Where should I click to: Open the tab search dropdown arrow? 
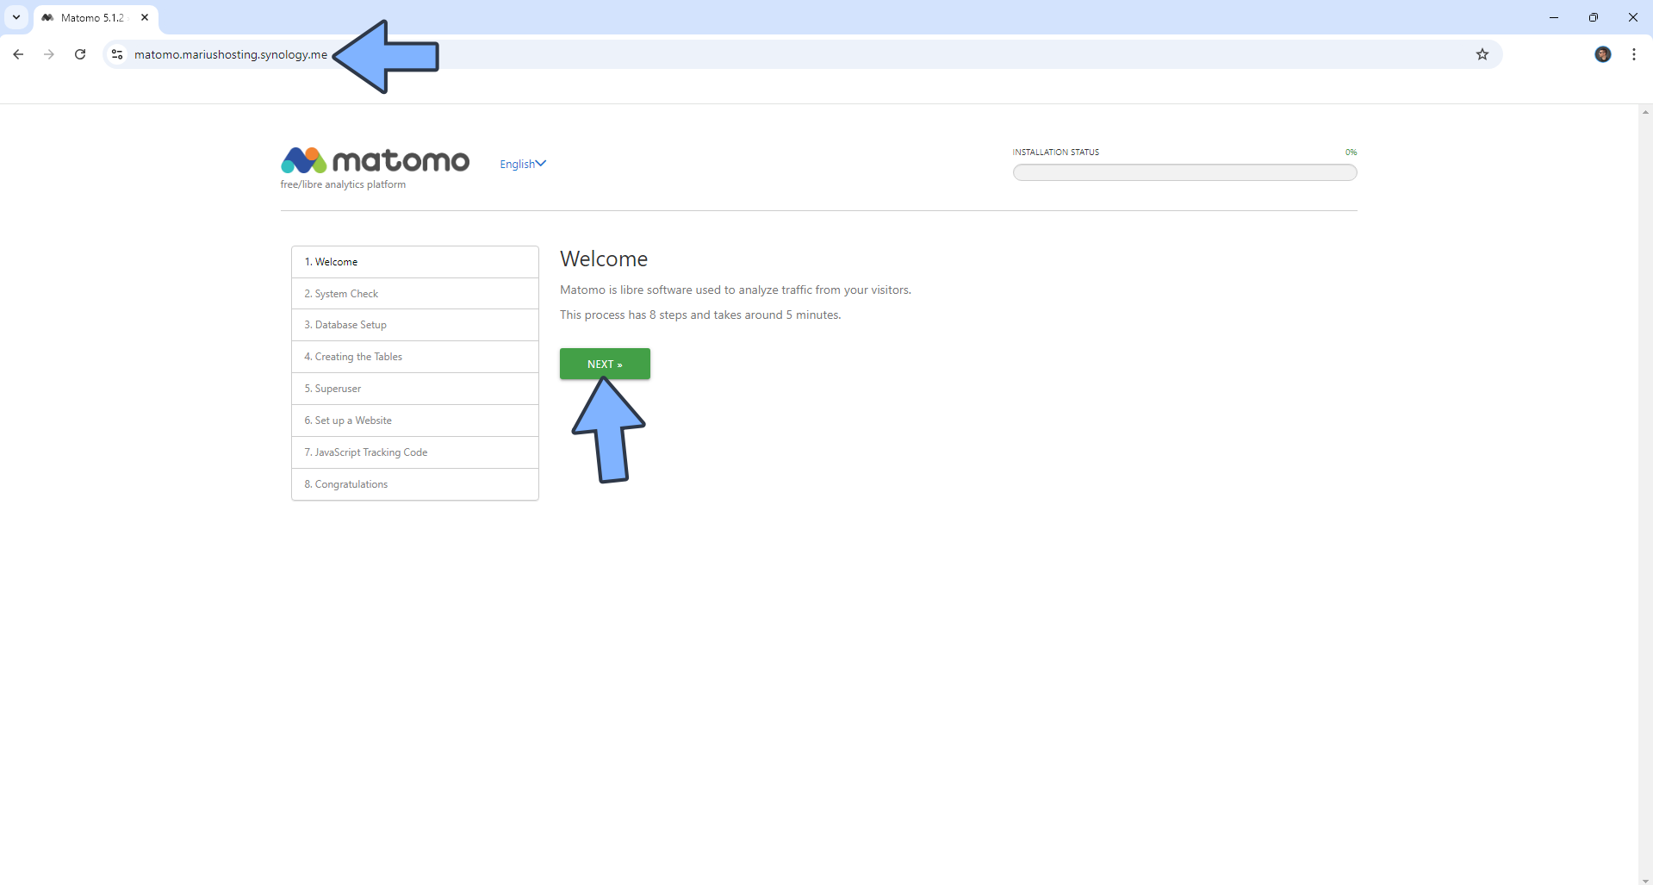16,17
